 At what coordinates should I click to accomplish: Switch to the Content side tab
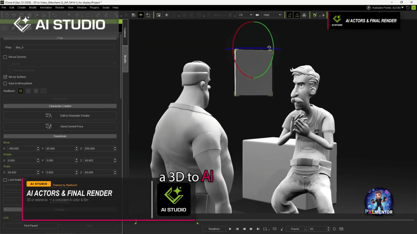[125, 32]
